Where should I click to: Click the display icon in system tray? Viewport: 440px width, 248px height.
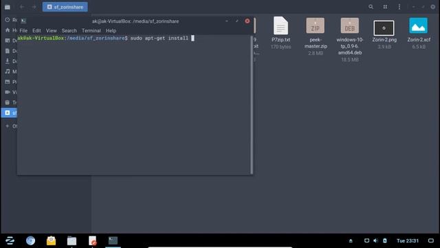click(x=366, y=240)
